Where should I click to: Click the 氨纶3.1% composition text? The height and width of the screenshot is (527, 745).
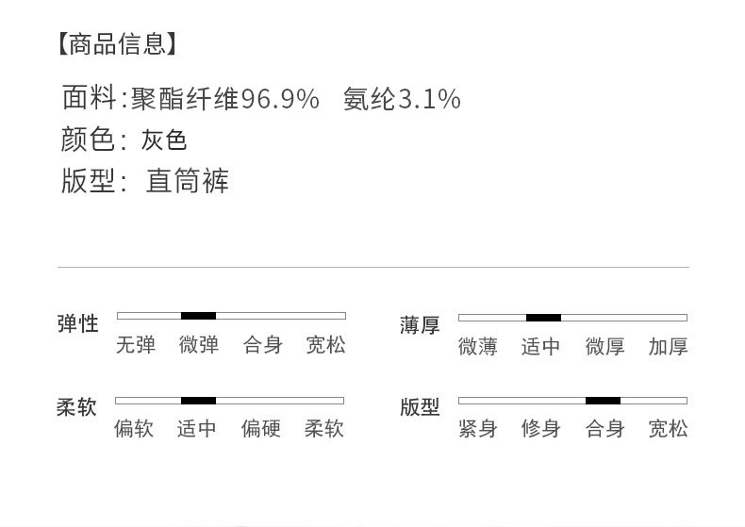402,98
